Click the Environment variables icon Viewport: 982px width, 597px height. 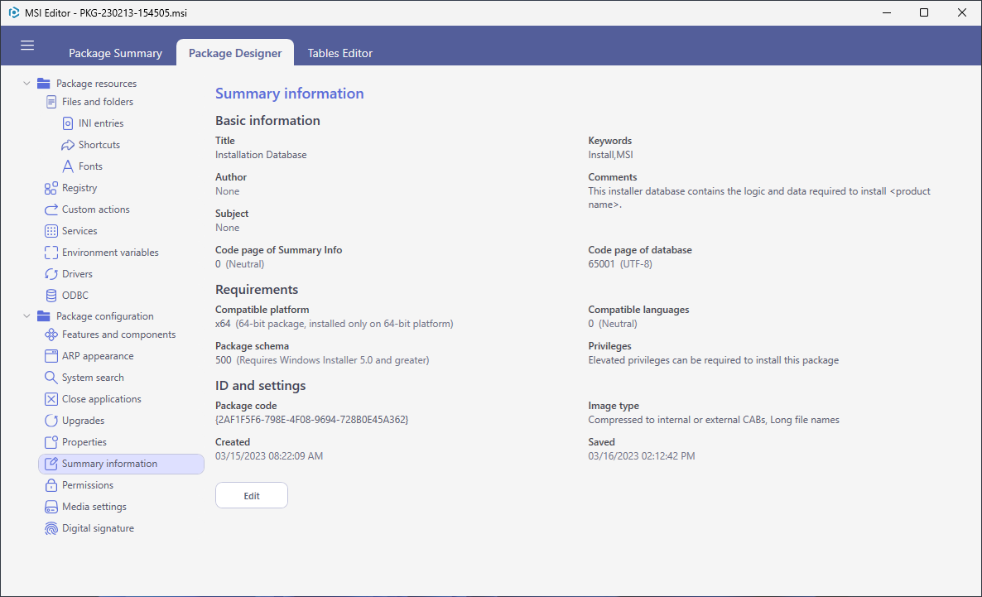click(51, 253)
